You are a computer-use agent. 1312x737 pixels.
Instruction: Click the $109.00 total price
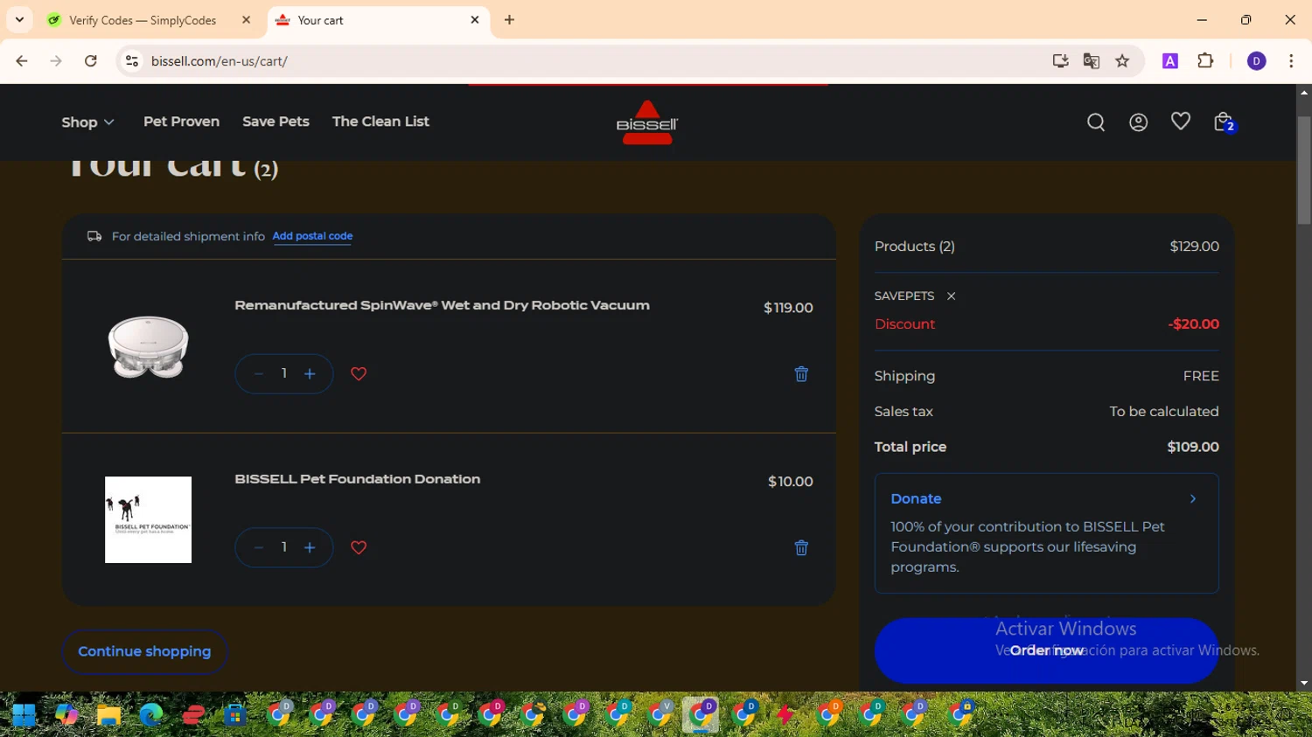click(1192, 447)
